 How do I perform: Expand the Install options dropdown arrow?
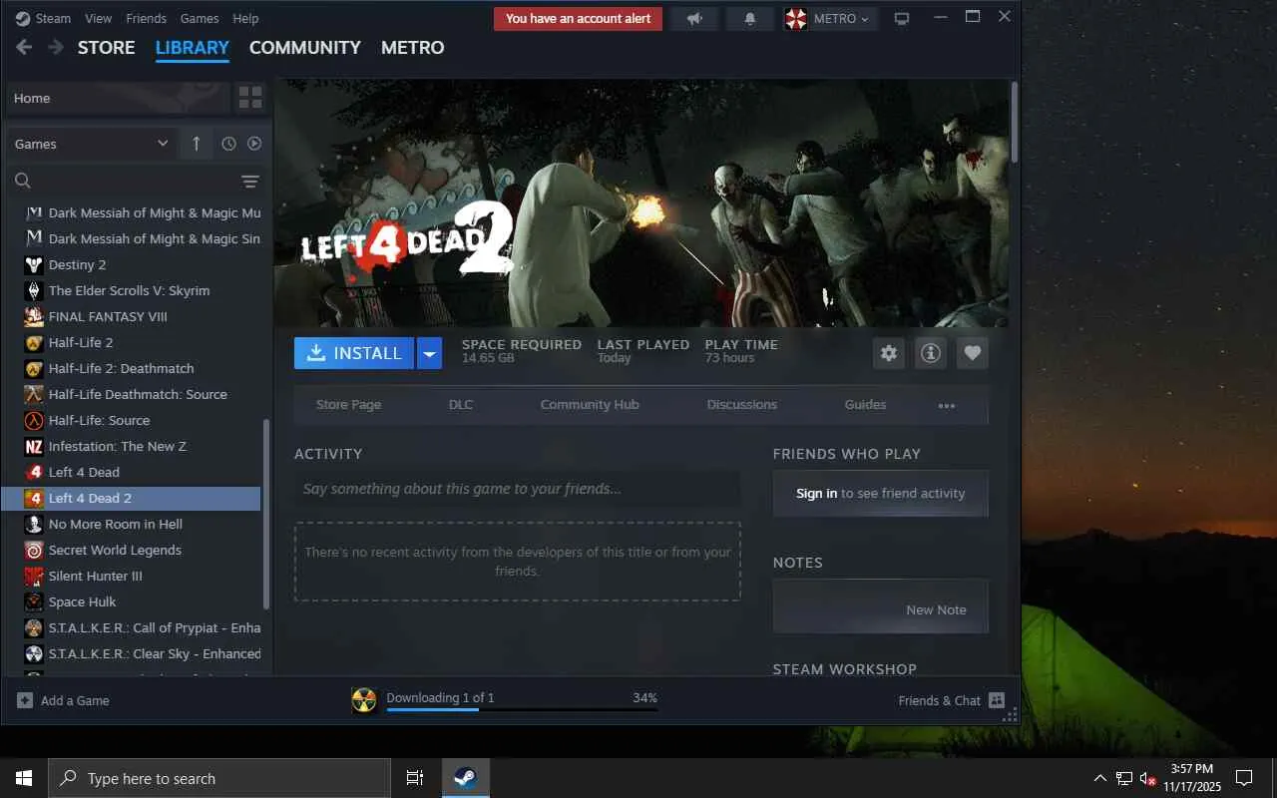pos(429,353)
